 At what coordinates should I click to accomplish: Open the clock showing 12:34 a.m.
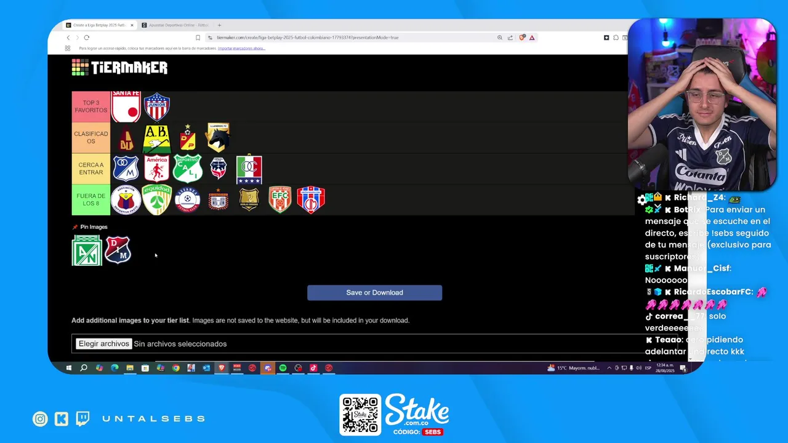click(665, 368)
